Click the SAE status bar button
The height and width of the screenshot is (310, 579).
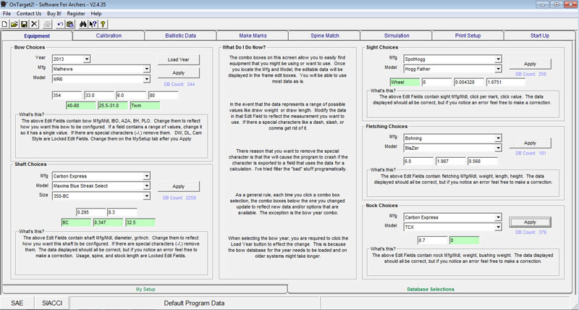coord(17,303)
